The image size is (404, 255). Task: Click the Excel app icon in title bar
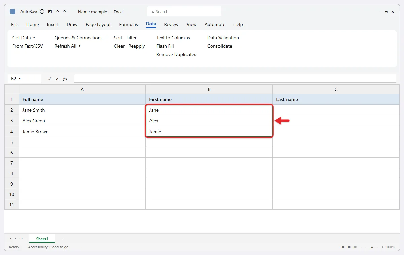pyautogui.click(x=13, y=12)
